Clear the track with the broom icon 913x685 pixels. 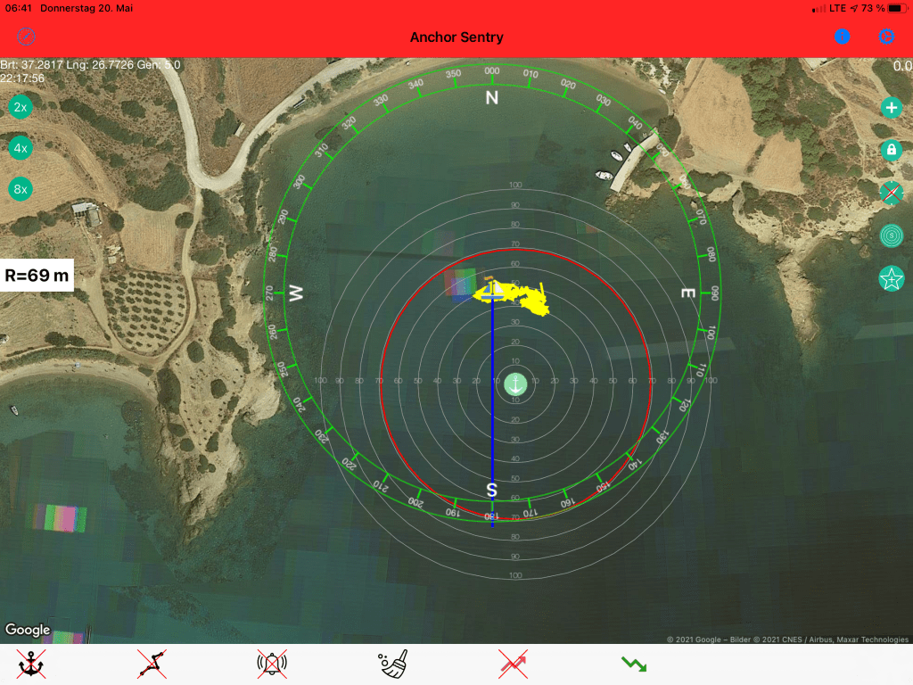pos(392,664)
